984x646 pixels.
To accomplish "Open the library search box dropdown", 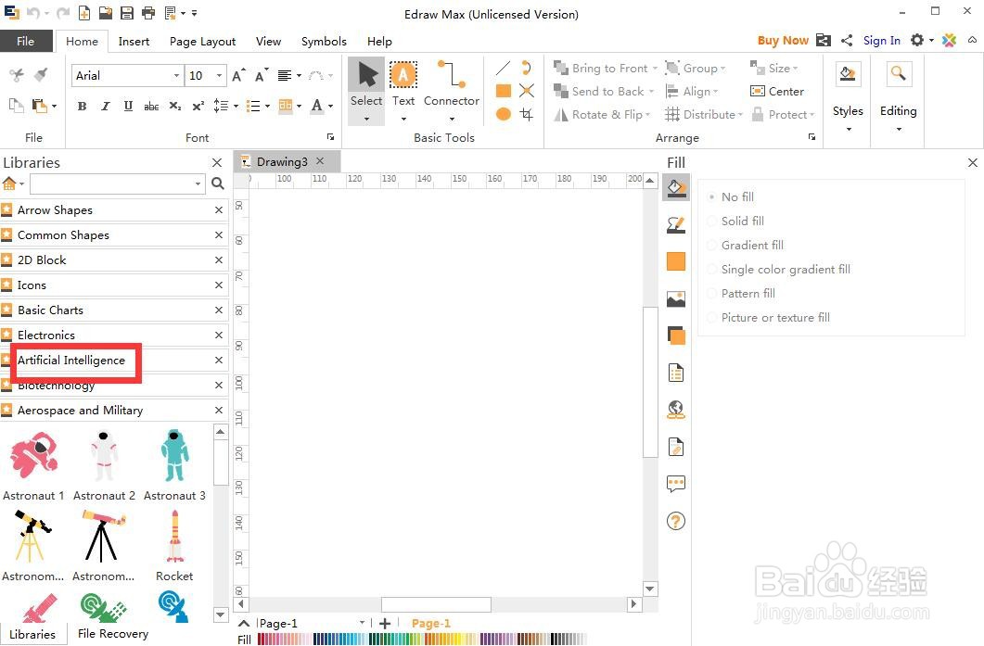I will click(x=198, y=184).
